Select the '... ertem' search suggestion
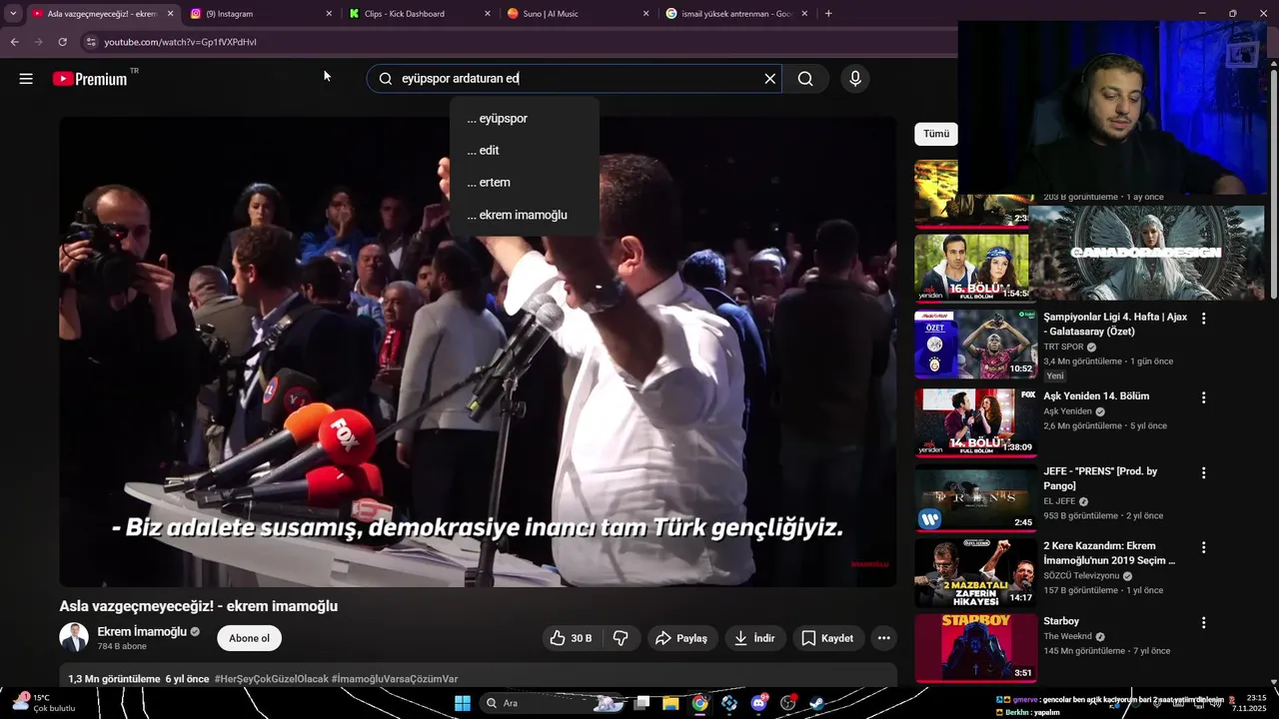The image size is (1279, 719). click(525, 182)
